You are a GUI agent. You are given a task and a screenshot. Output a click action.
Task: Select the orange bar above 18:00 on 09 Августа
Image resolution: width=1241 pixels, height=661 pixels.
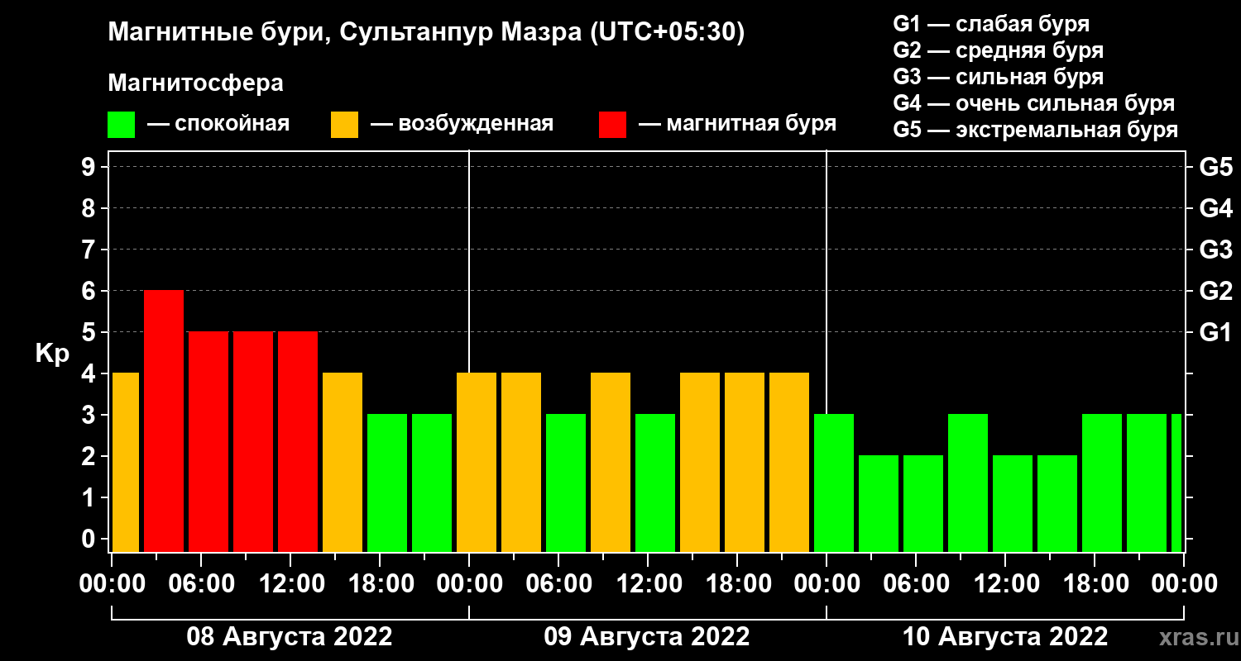(x=745, y=462)
